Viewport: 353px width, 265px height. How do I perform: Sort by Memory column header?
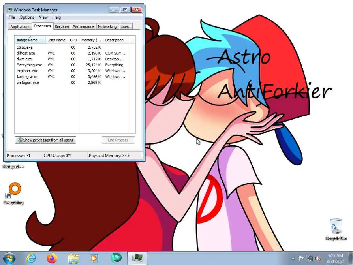[91, 40]
